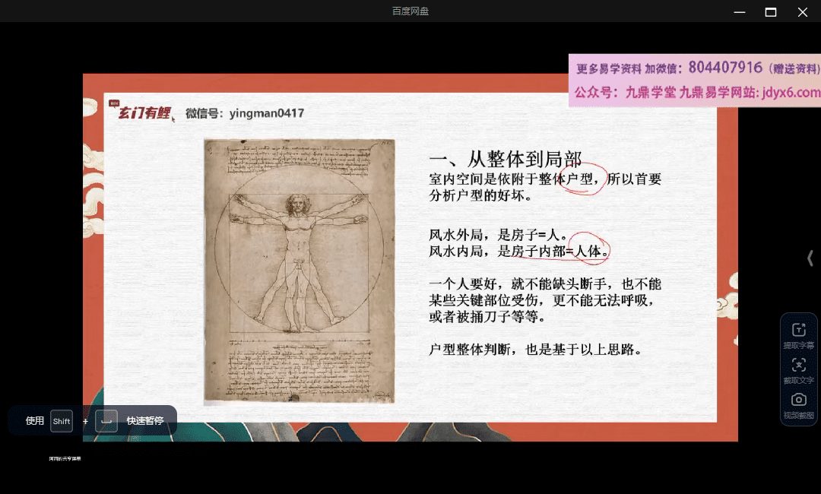Click the Shift key hint badge
The width and height of the screenshot is (821, 494).
62,421
